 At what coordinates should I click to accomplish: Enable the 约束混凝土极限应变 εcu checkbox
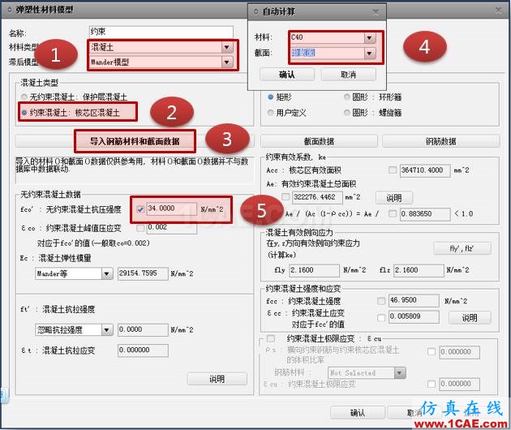(x=270, y=338)
